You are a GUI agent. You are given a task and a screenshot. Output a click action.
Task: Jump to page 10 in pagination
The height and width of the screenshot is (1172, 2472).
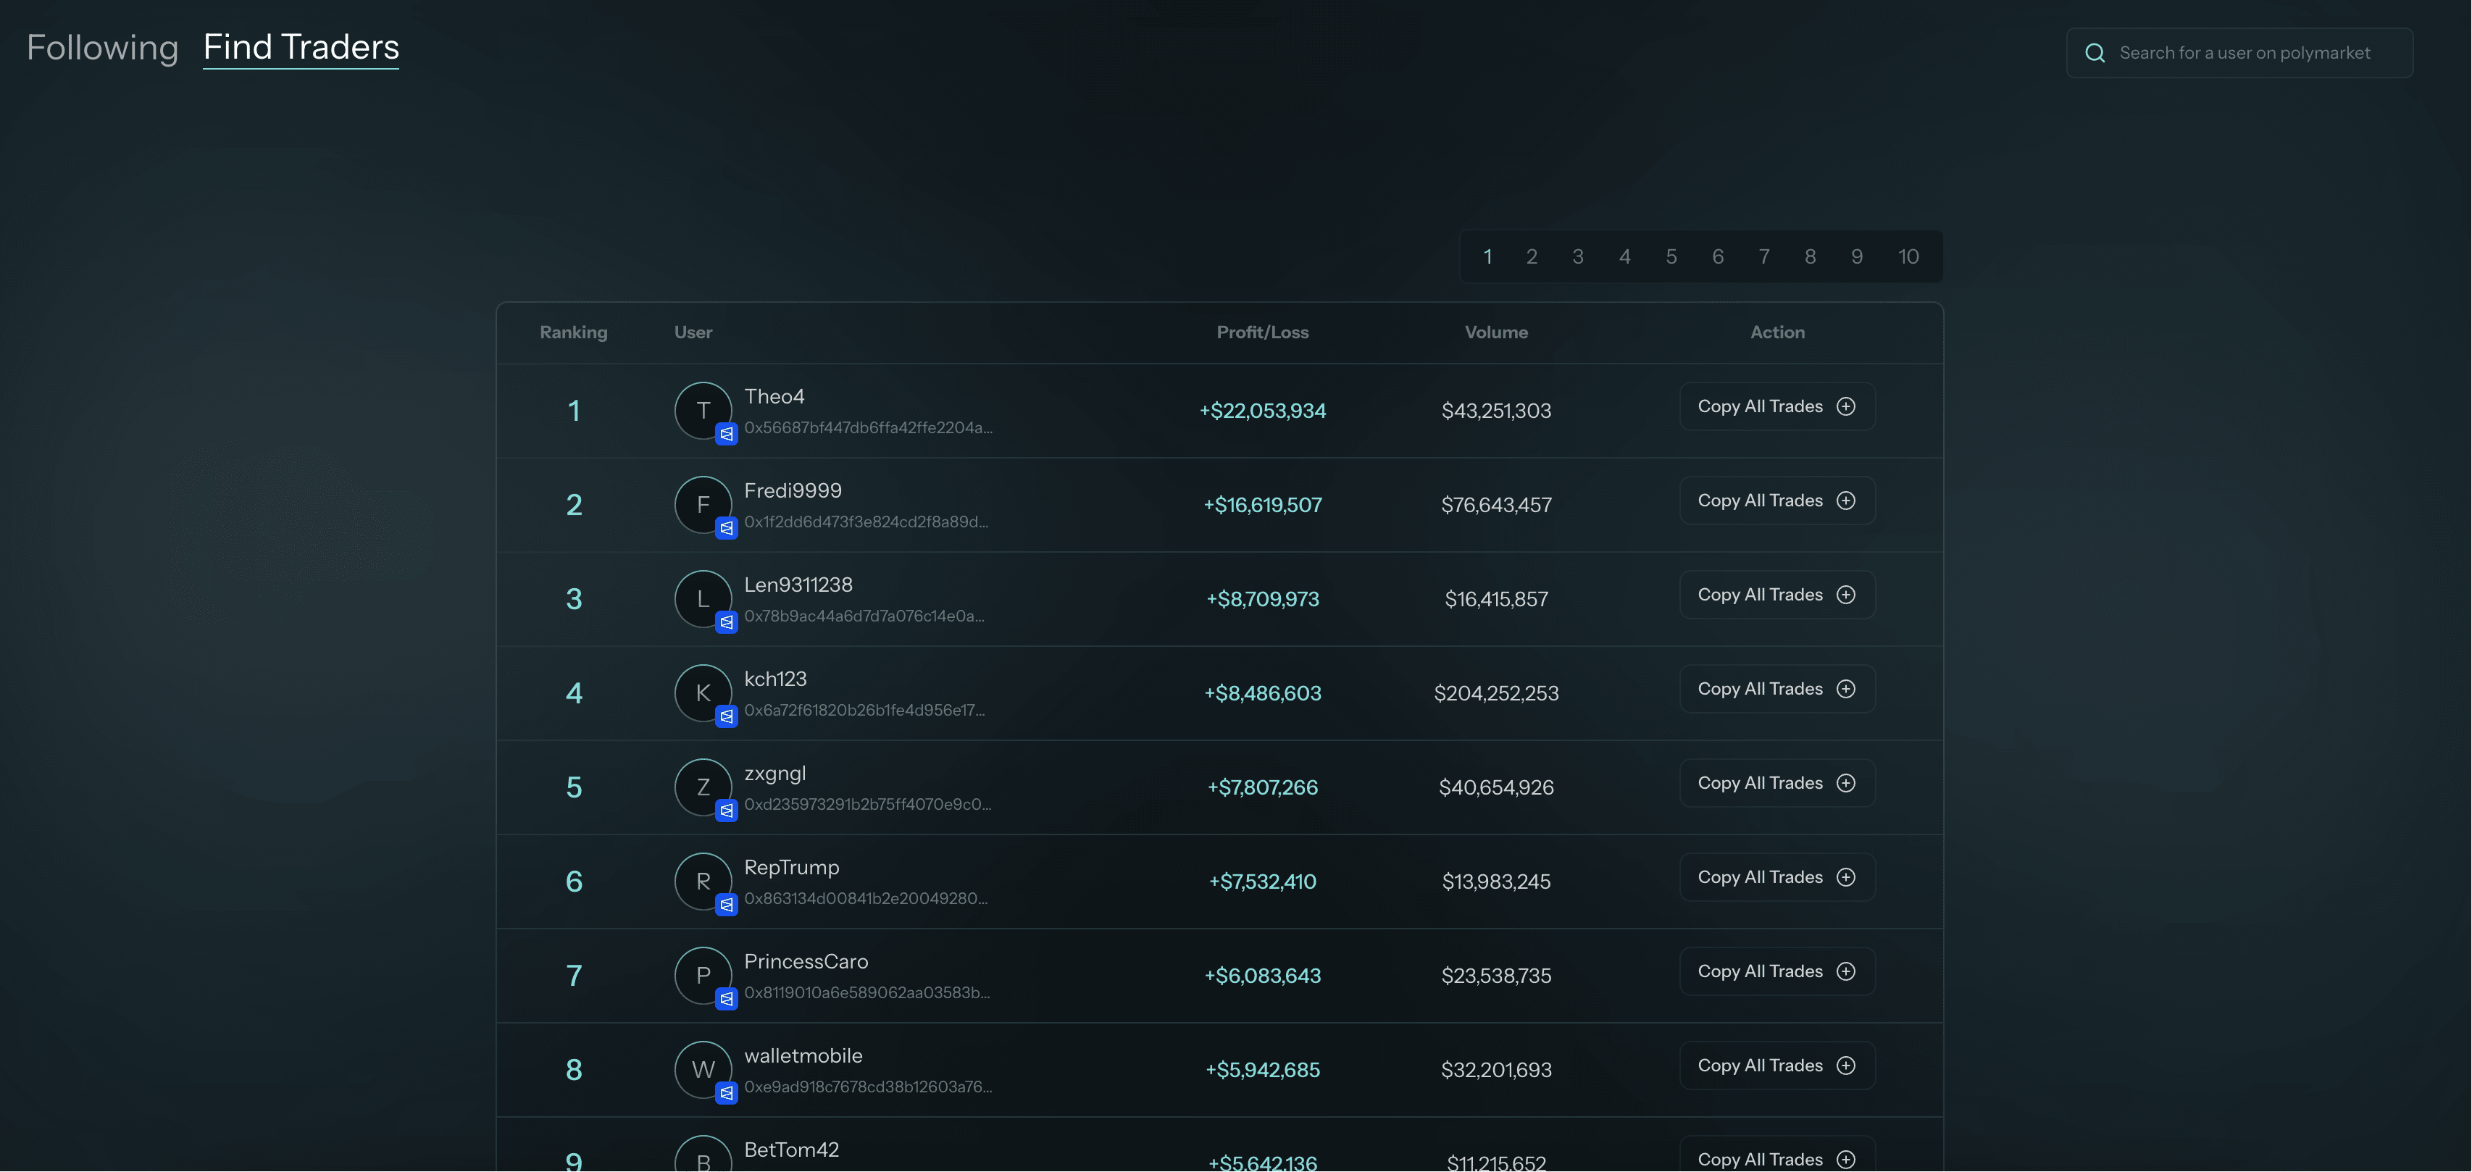tap(1908, 257)
